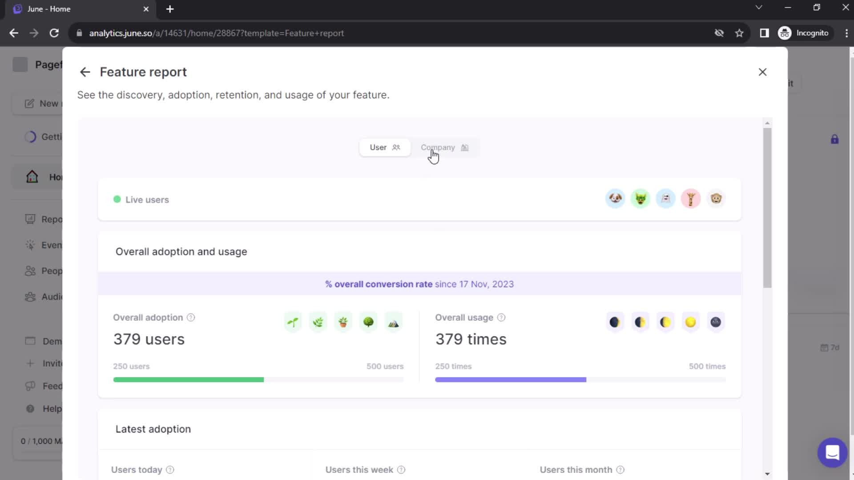This screenshot has height=480, width=854.
Task: Open the Chrome three-dot menu
Action: tap(846, 33)
